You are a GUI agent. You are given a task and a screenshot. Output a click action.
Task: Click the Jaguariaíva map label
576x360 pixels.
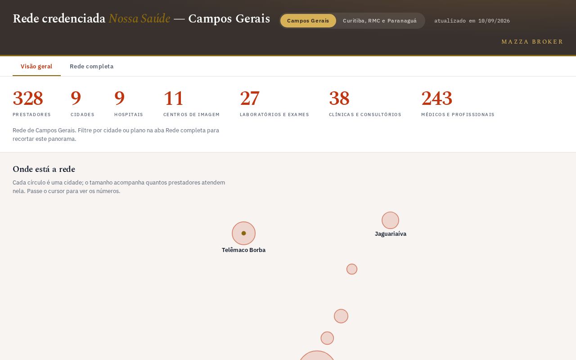tap(391, 234)
